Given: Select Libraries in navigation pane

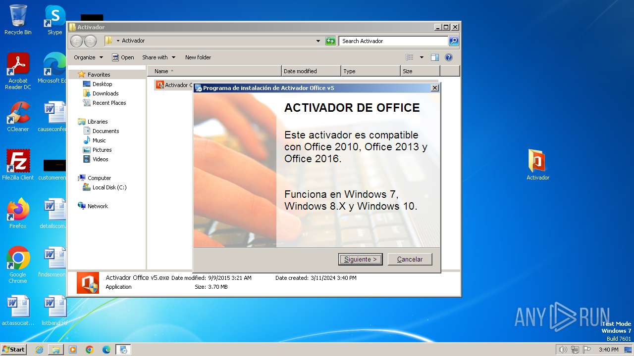Looking at the screenshot, I should coord(97,122).
